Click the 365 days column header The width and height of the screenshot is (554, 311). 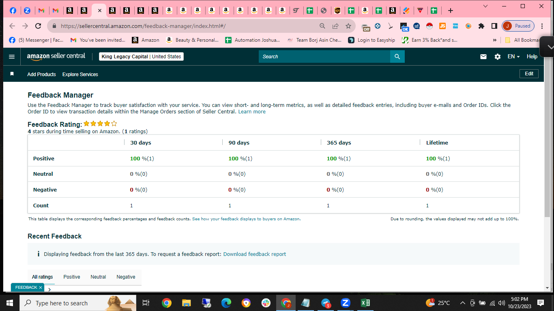[x=339, y=143]
